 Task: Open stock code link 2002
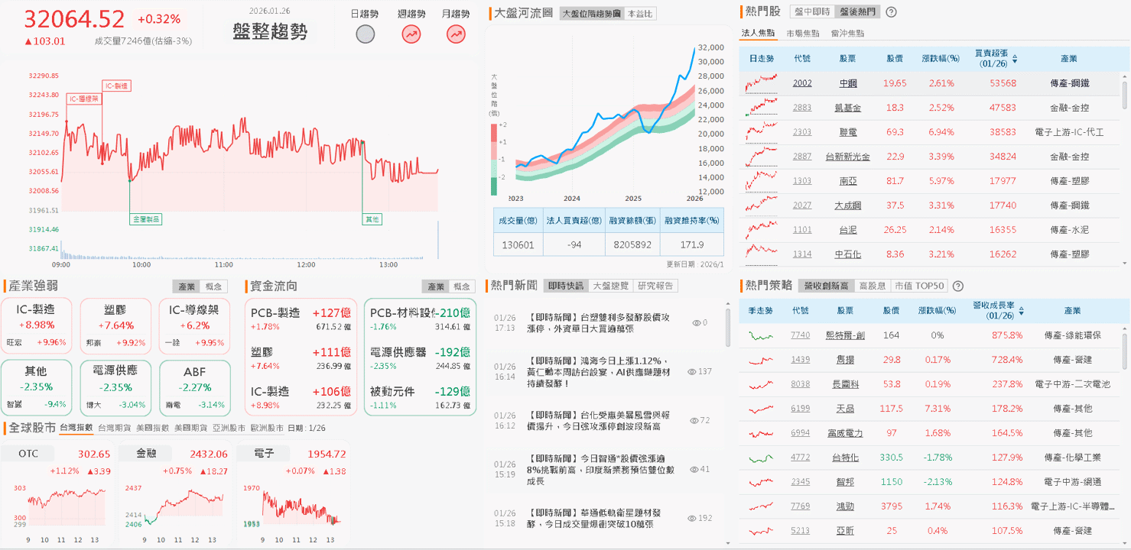tap(802, 83)
